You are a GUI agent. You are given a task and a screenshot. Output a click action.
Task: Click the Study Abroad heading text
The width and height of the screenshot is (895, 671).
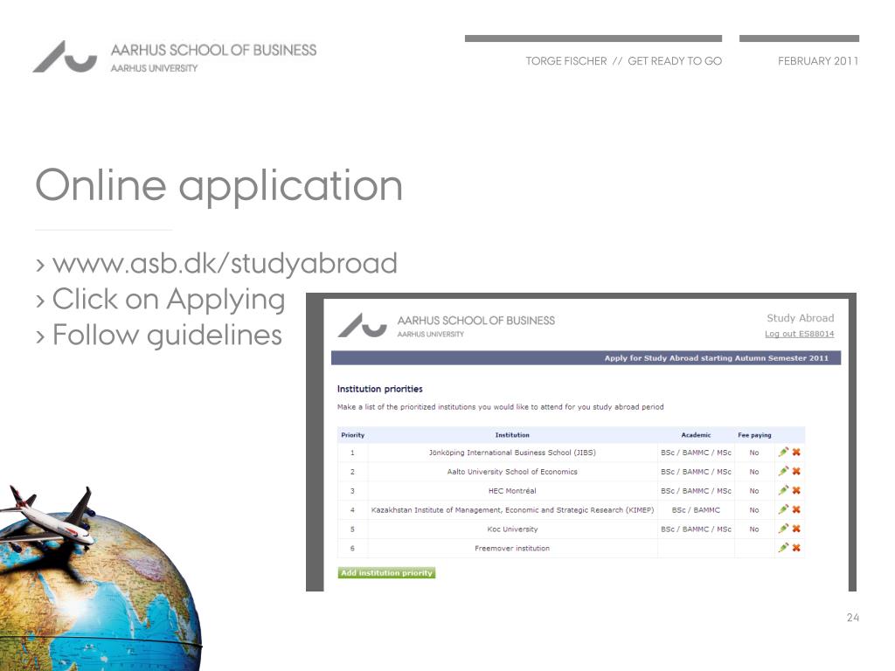801,318
